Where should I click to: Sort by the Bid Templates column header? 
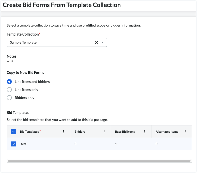coord(29,132)
